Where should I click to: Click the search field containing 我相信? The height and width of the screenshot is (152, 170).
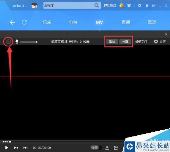[x=72, y=5]
